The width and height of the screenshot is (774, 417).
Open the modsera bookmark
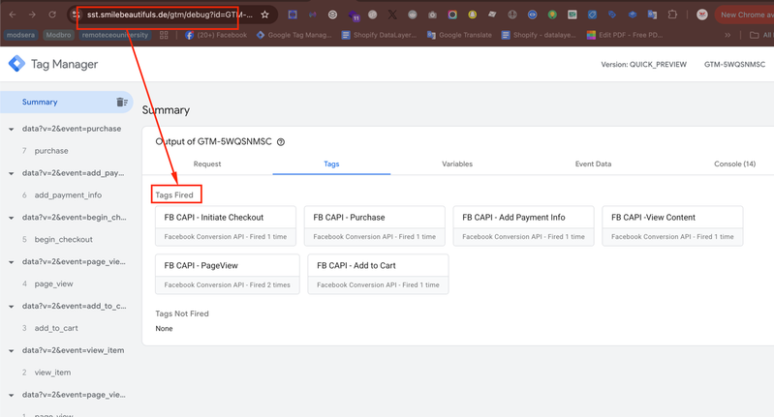[20, 35]
